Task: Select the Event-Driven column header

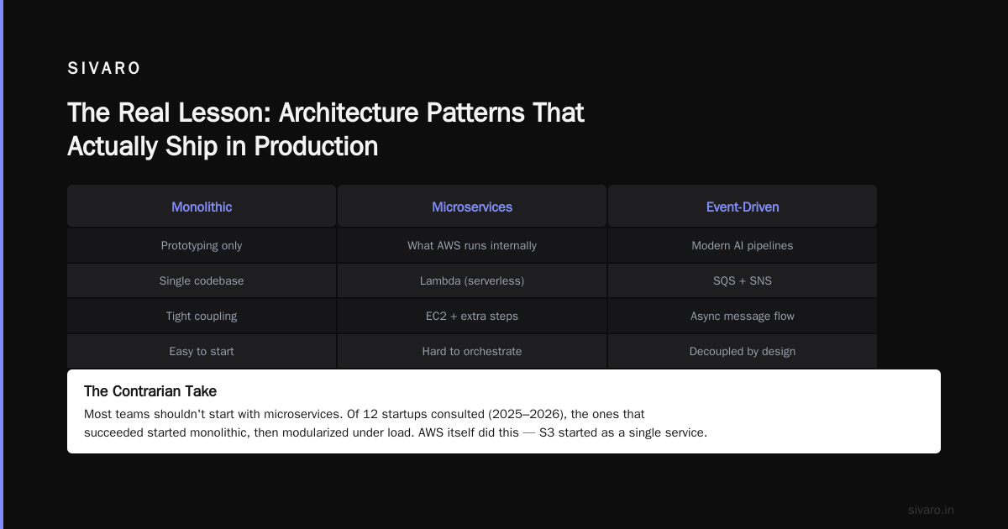Action: tap(743, 207)
